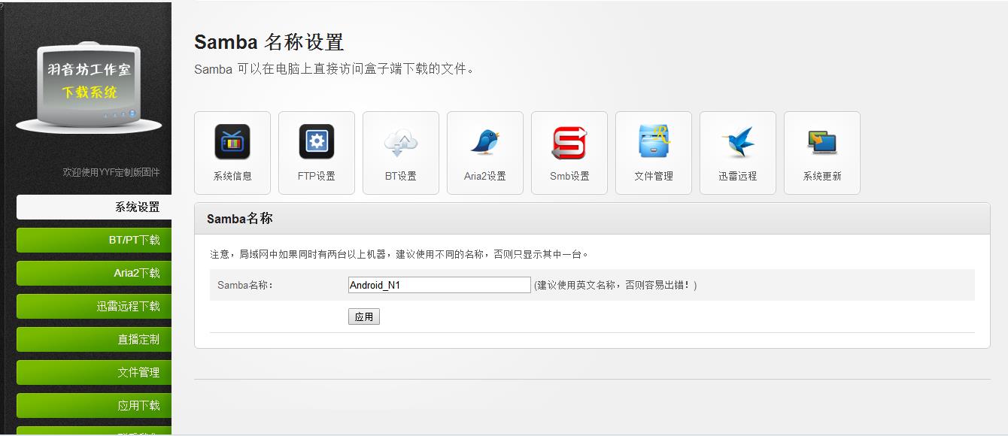Focus the Samba名称 text field
Image resolution: width=1008 pixels, height=436 pixels.
tap(439, 285)
